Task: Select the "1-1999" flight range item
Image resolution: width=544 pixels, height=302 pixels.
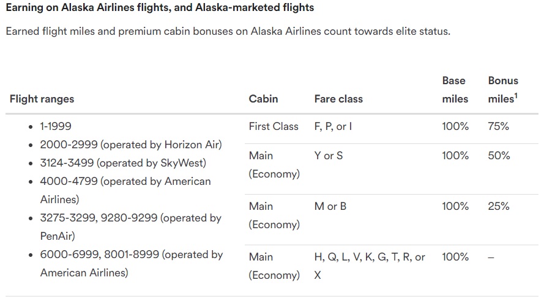Action: 56,127
